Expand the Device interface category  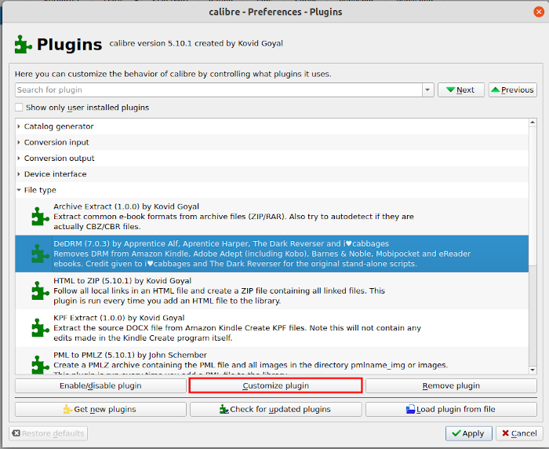point(19,173)
